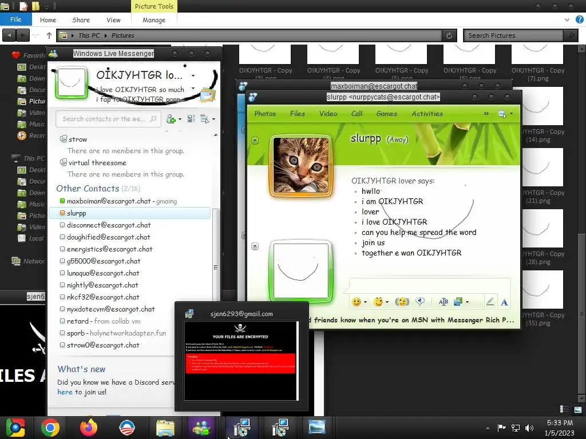Open Games in chat menu bar
The width and height of the screenshot is (586, 439).
click(x=386, y=114)
